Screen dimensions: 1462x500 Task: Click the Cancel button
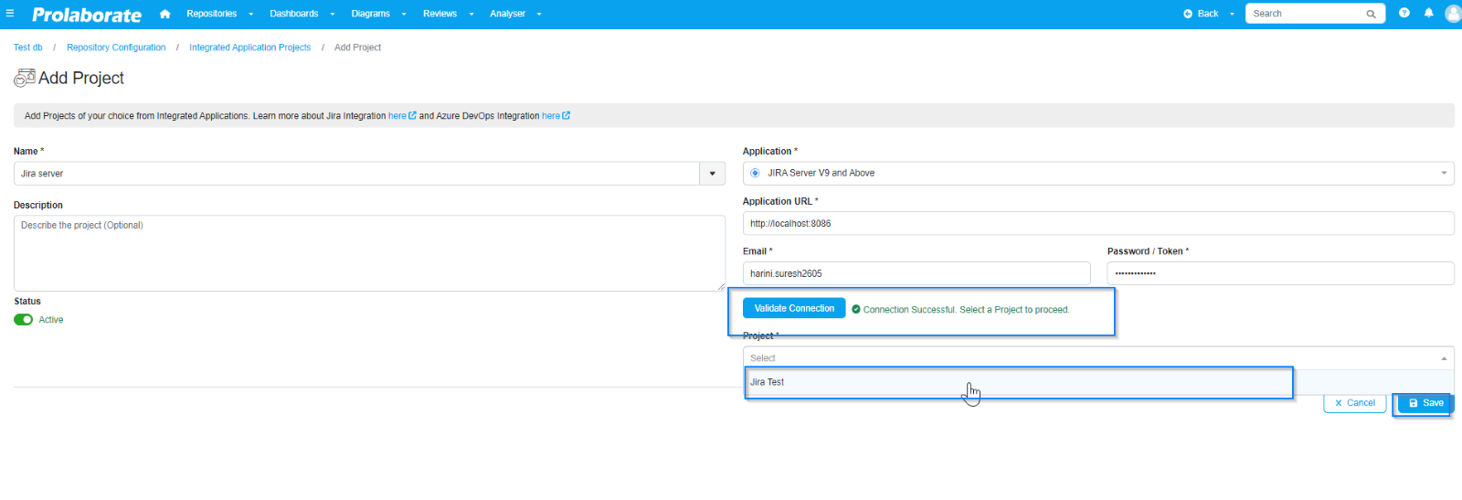point(1354,403)
